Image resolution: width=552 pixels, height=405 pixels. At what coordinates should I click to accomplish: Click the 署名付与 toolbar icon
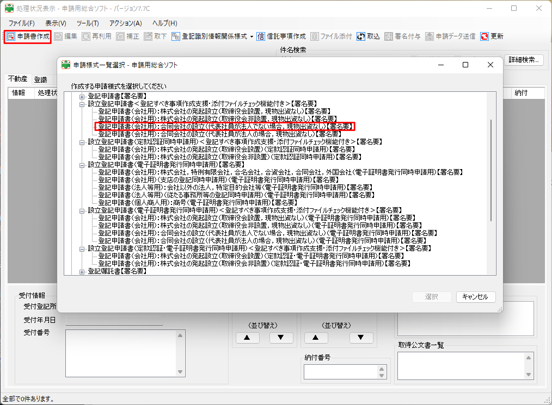[x=389, y=36]
